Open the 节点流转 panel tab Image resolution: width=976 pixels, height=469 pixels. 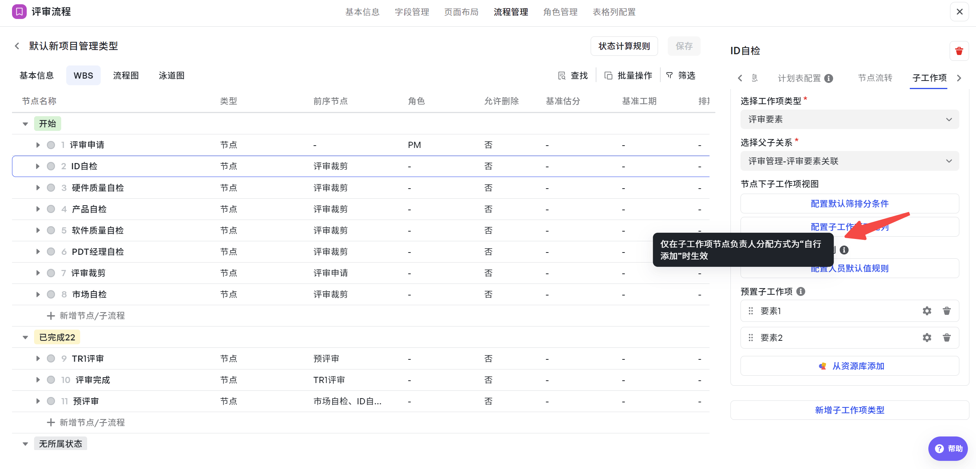click(875, 78)
